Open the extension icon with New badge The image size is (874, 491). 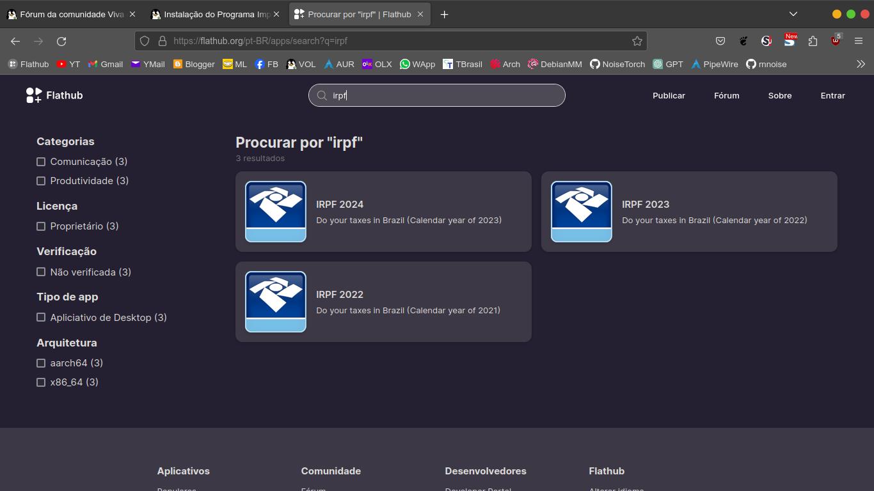point(790,41)
